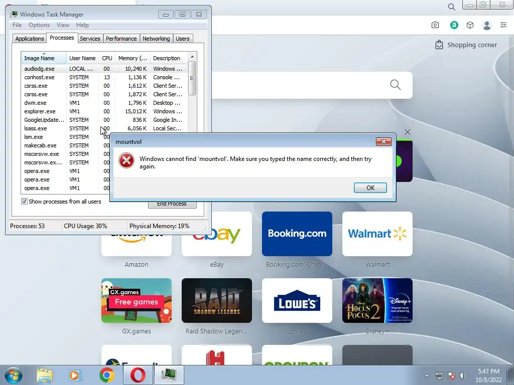514x385 pixels.
Task: Open the View menu in Task Manager
Action: 63,25
